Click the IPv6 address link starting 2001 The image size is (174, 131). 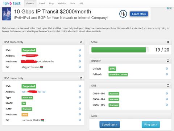tap(34, 92)
